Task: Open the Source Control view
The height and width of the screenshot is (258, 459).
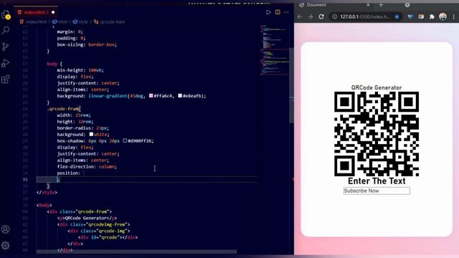Action: (6, 47)
